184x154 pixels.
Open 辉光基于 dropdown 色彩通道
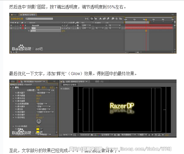43,93
